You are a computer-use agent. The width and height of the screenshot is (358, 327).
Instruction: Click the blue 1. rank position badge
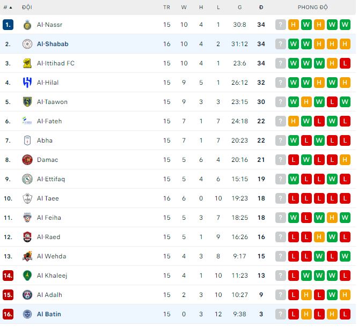coord(8,25)
